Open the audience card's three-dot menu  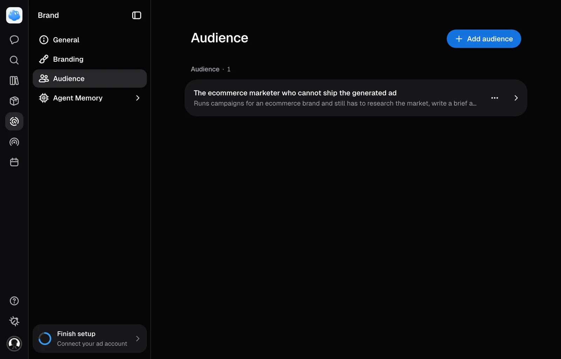(495, 98)
